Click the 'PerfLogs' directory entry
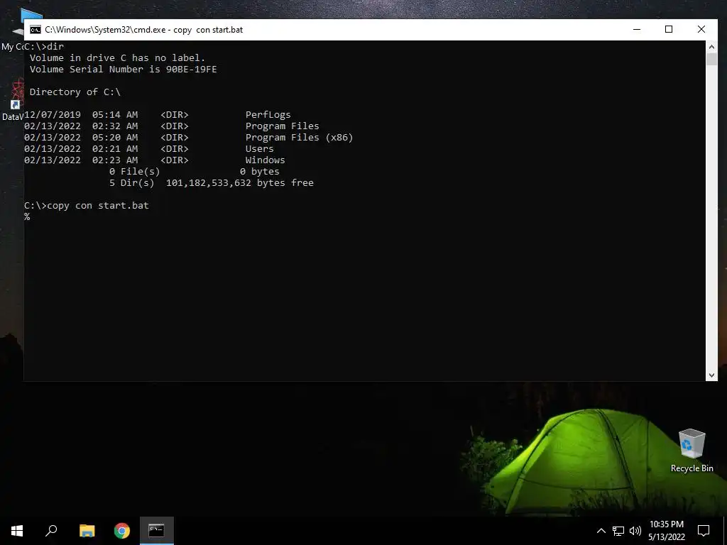The height and width of the screenshot is (545, 727). (268, 114)
